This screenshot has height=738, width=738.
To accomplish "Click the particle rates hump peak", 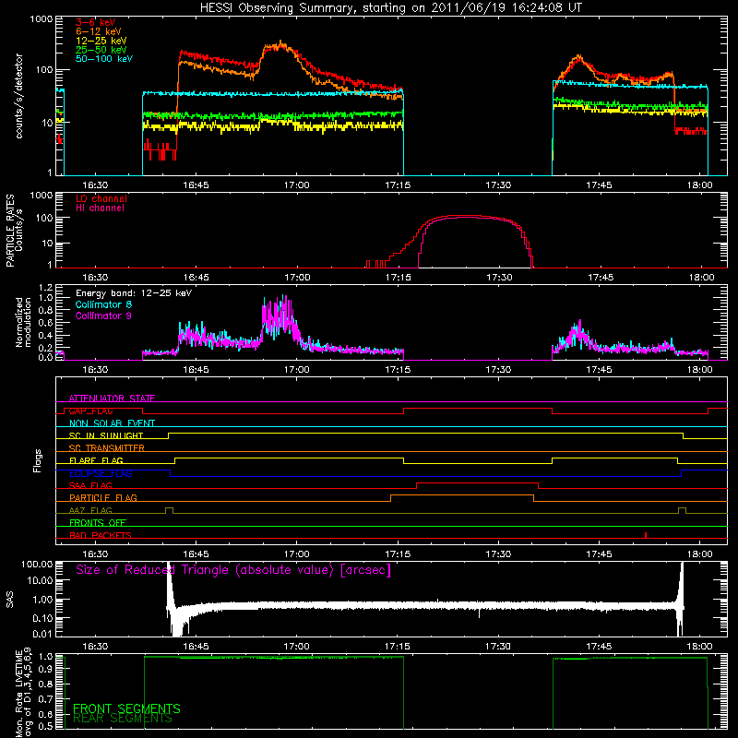I will click(464, 216).
